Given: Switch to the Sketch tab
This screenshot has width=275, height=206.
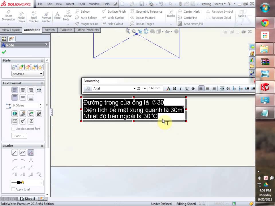Looking at the screenshot, I should click(50, 30).
